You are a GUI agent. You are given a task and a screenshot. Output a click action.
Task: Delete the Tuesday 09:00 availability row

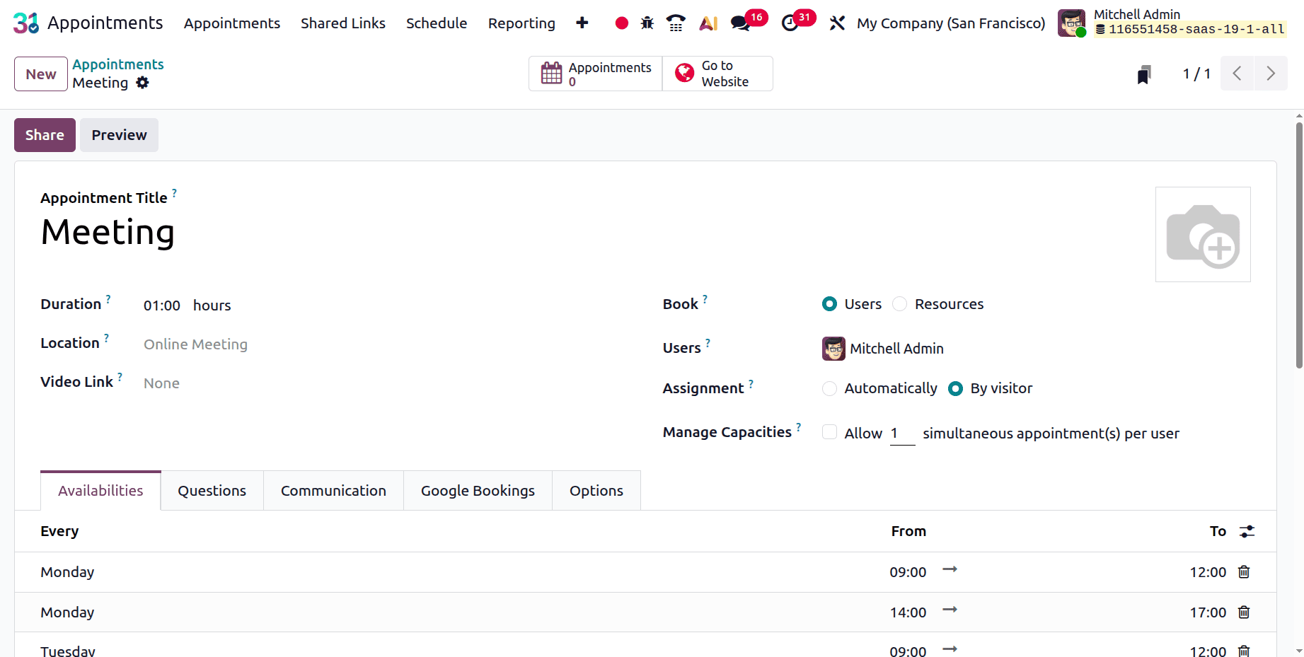[1244, 651]
